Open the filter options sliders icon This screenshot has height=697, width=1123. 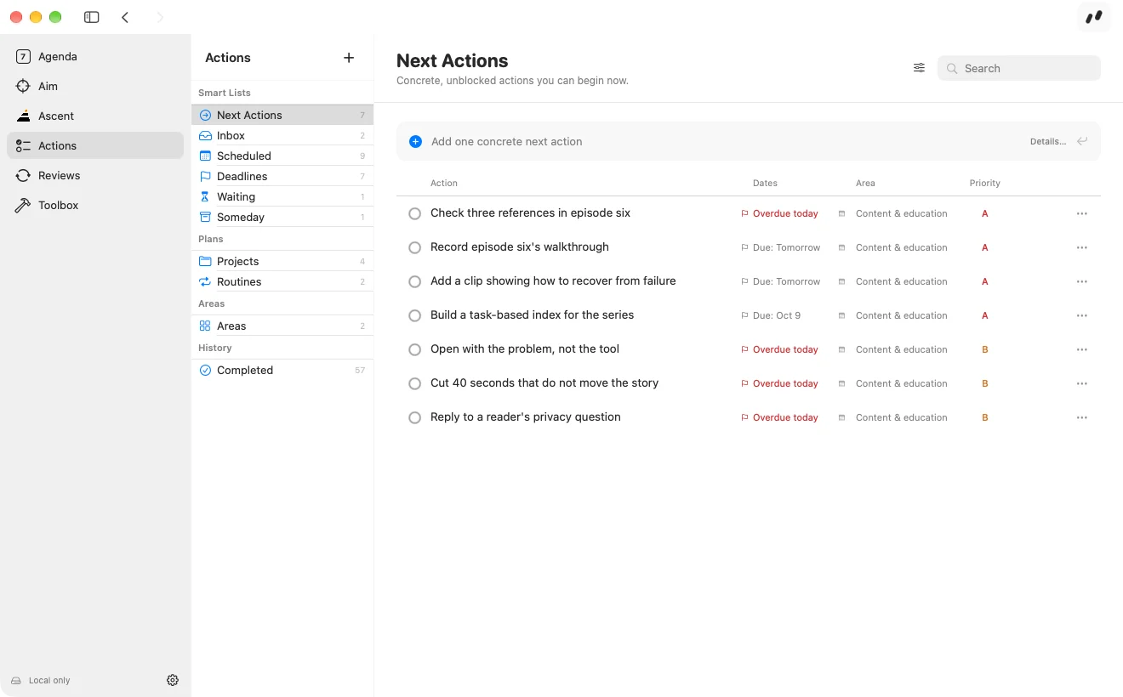tap(919, 68)
